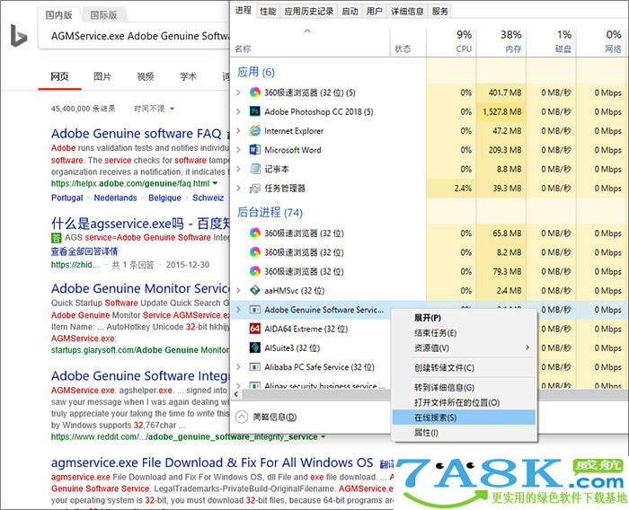Viewport: 629px width, 510px height.
Task: Click the Microsoft Word process icon
Action: (254, 150)
